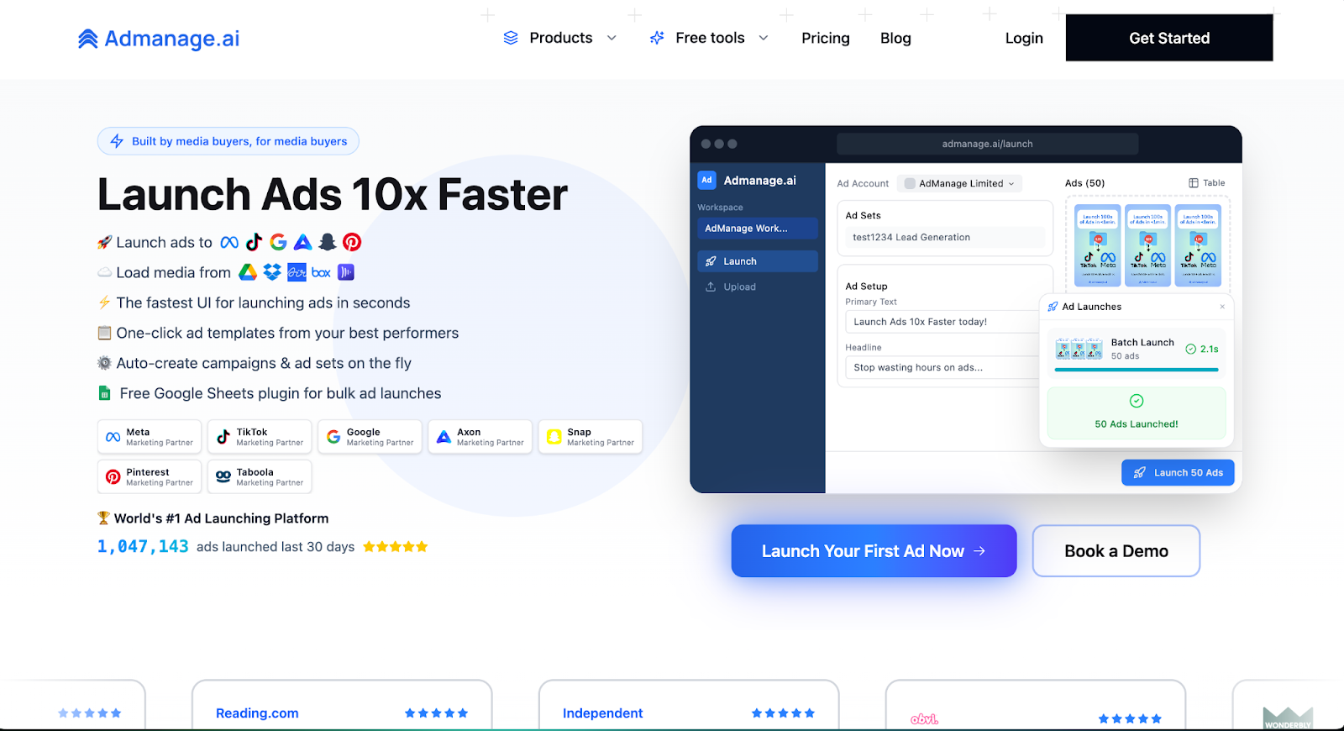The image size is (1344, 731).
Task: Click the Independent review card title
Action: 602,713
